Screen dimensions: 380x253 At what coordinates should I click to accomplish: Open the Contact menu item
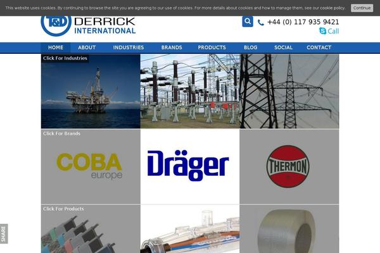pos(319,47)
